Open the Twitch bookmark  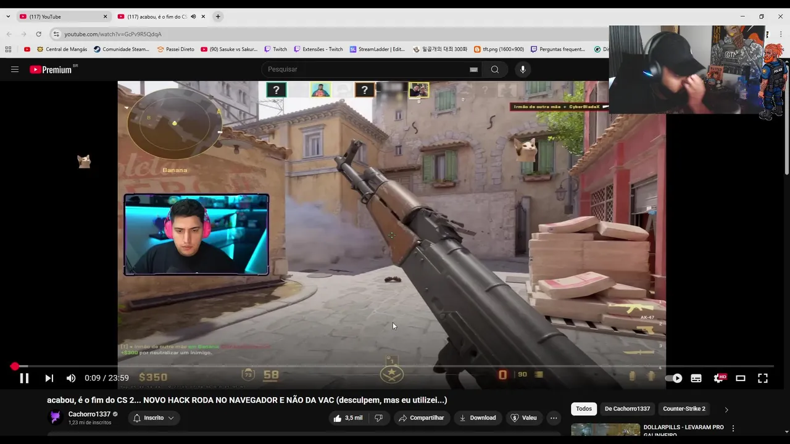[x=276, y=49]
